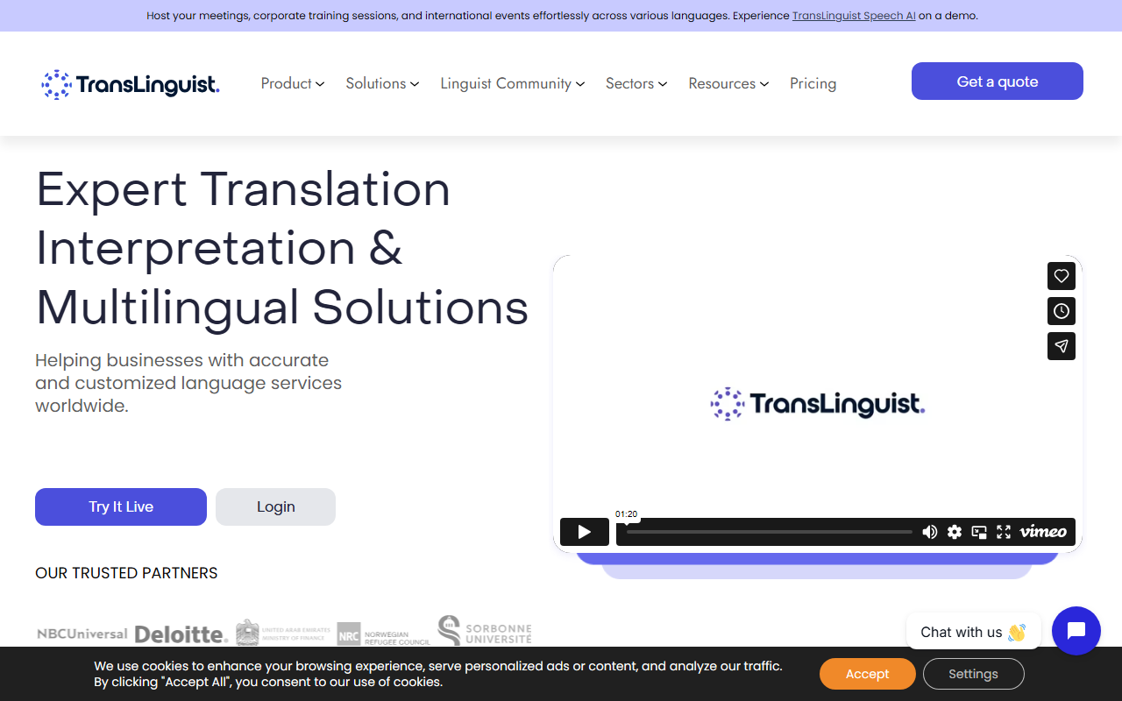Like the video with heart icon
Image resolution: width=1122 pixels, height=701 pixels.
tap(1062, 276)
